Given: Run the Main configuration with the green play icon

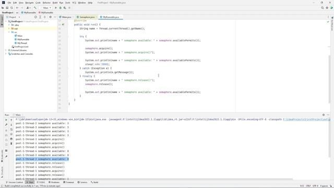Looking at the screenshot, I should pyautogui.click(x=56, y=8).
